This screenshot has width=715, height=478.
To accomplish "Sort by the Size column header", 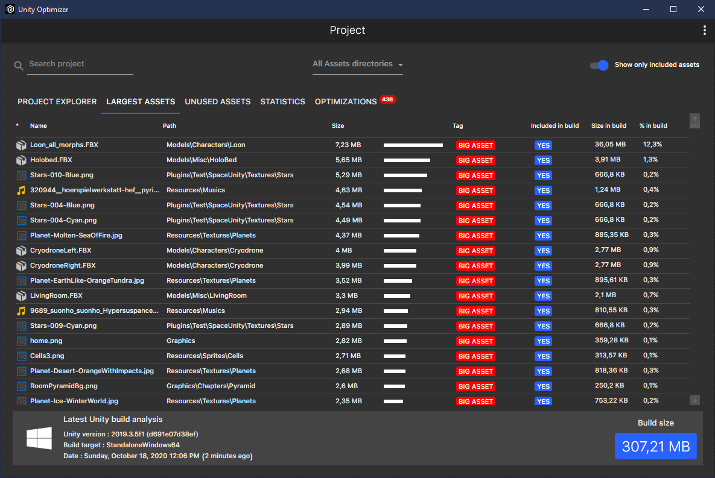I will (338, 126).
